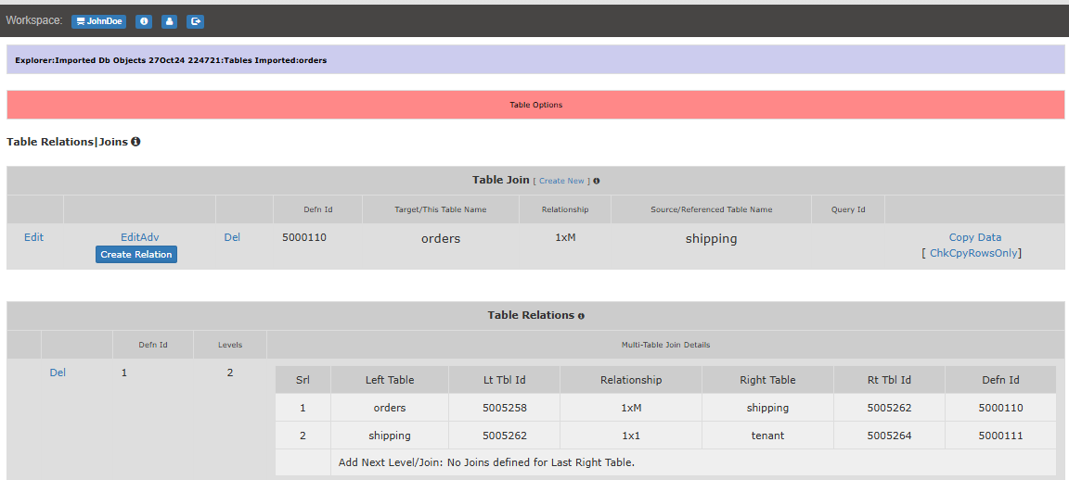
Task: Click the right table cell tenant
Action: 767,436
